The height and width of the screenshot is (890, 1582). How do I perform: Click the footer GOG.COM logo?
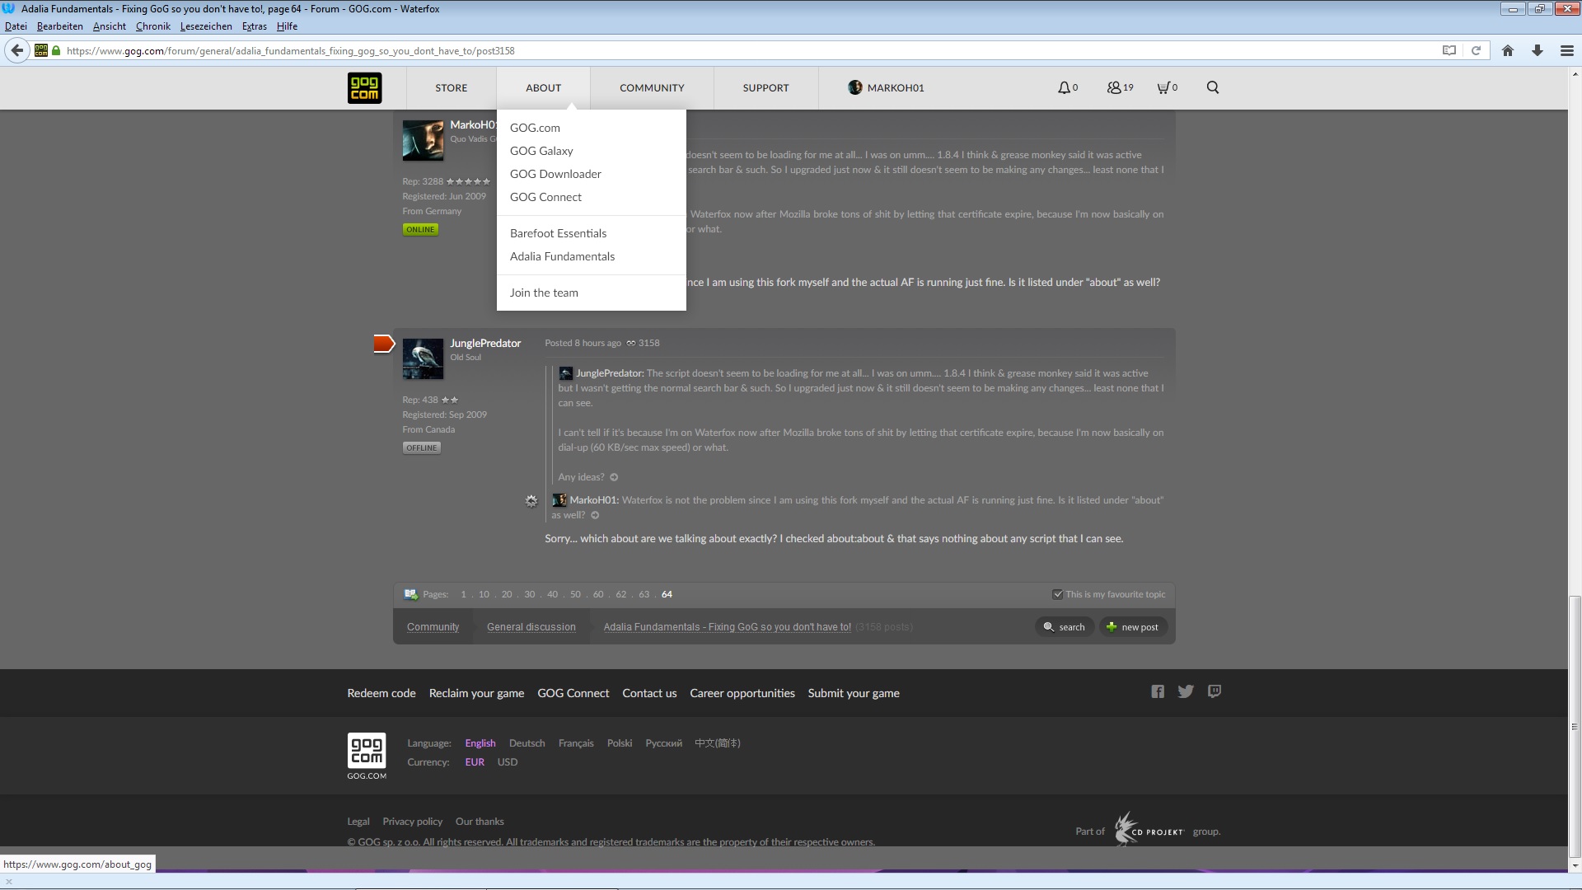[x=367, y=756]
